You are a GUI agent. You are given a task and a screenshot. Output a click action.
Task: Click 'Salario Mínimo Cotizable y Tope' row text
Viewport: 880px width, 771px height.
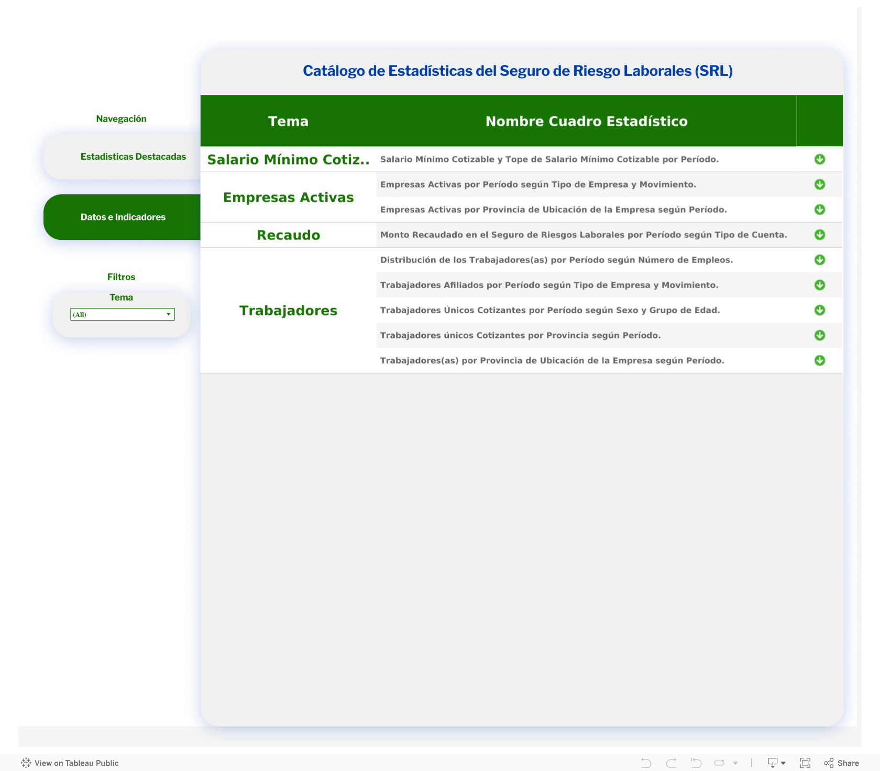[549, 159]
